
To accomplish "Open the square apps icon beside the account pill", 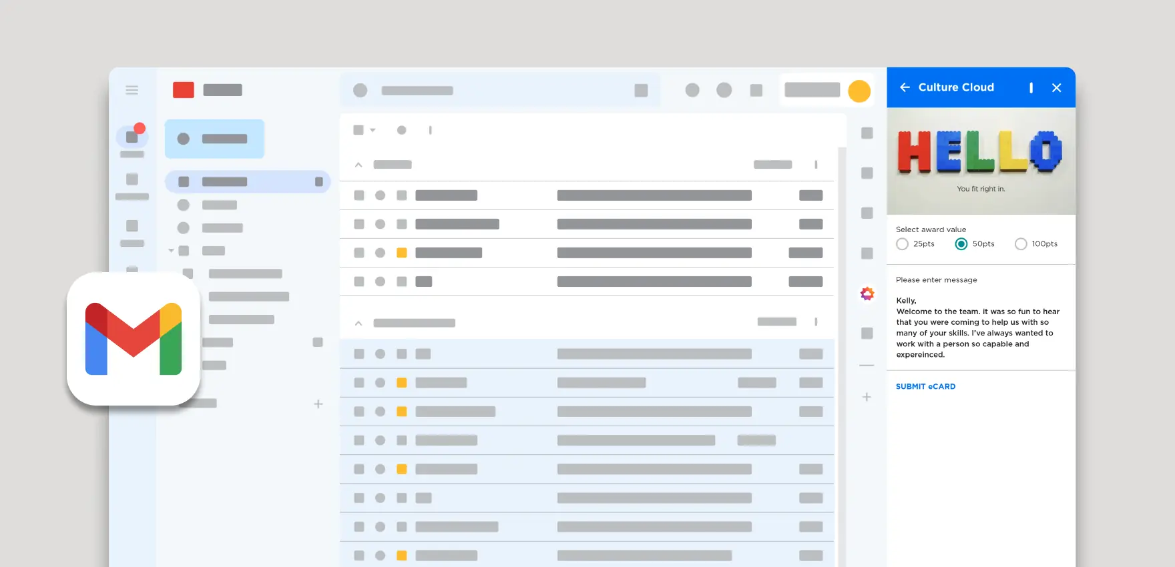I will click(756, 90).
